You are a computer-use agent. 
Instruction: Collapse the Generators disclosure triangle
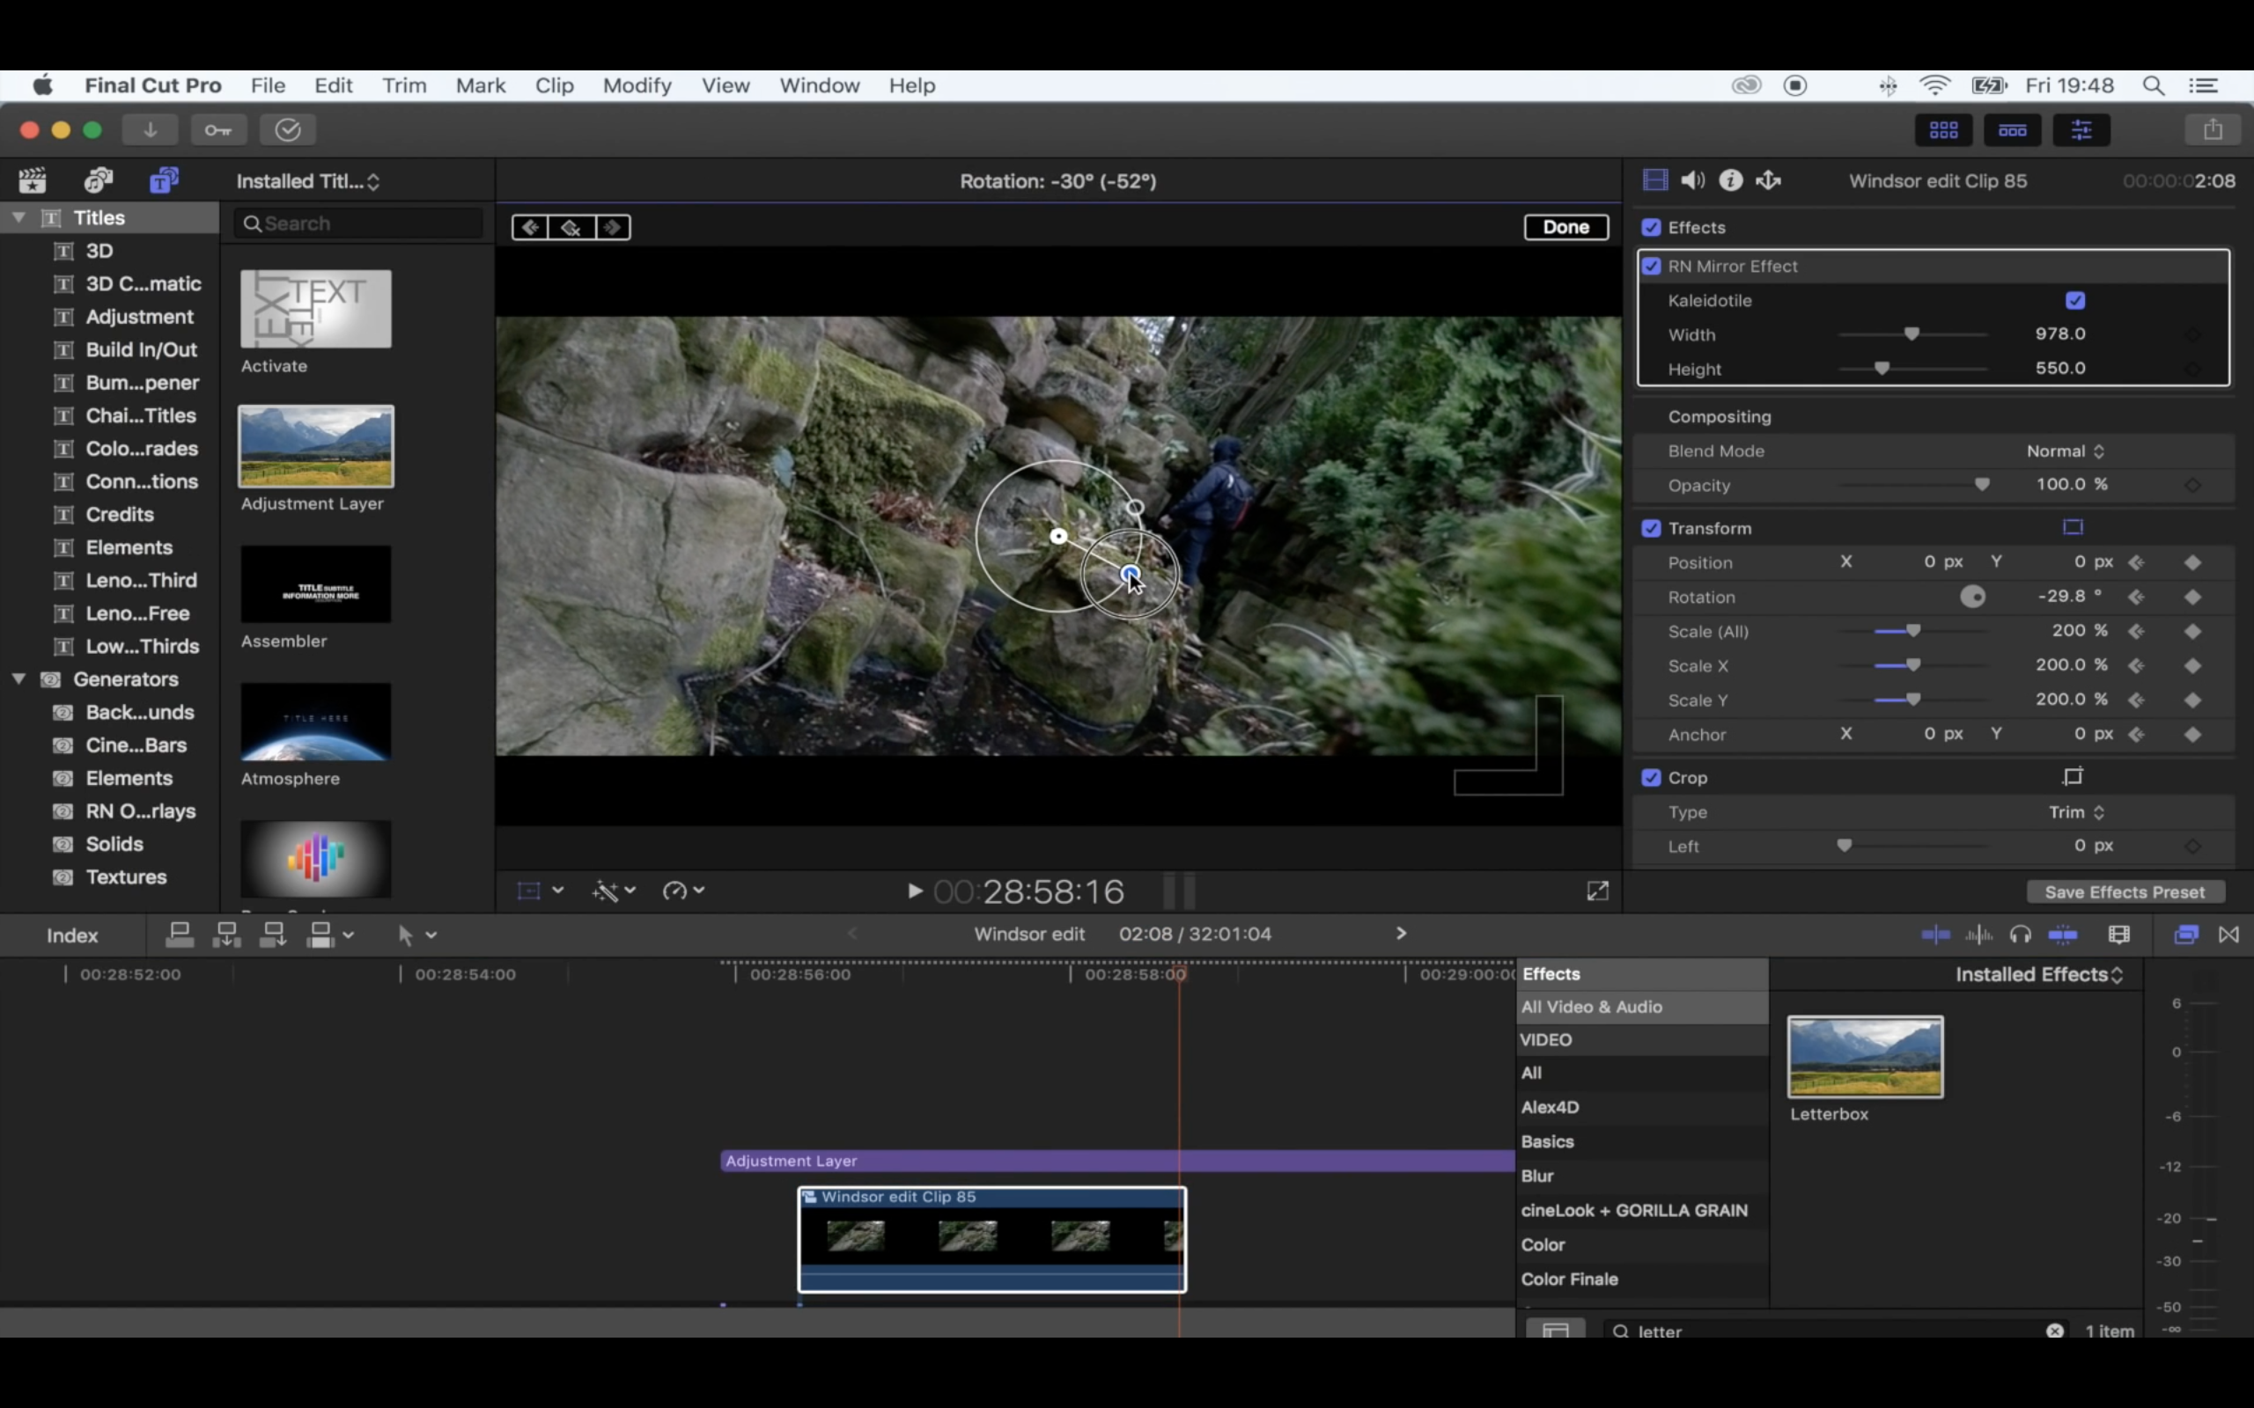[18, 678]
